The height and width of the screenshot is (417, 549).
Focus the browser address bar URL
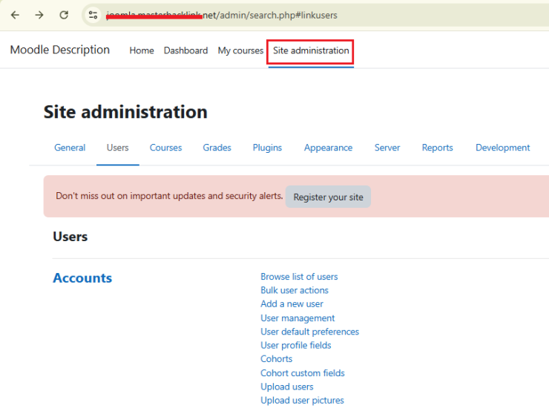coord(222,16)
